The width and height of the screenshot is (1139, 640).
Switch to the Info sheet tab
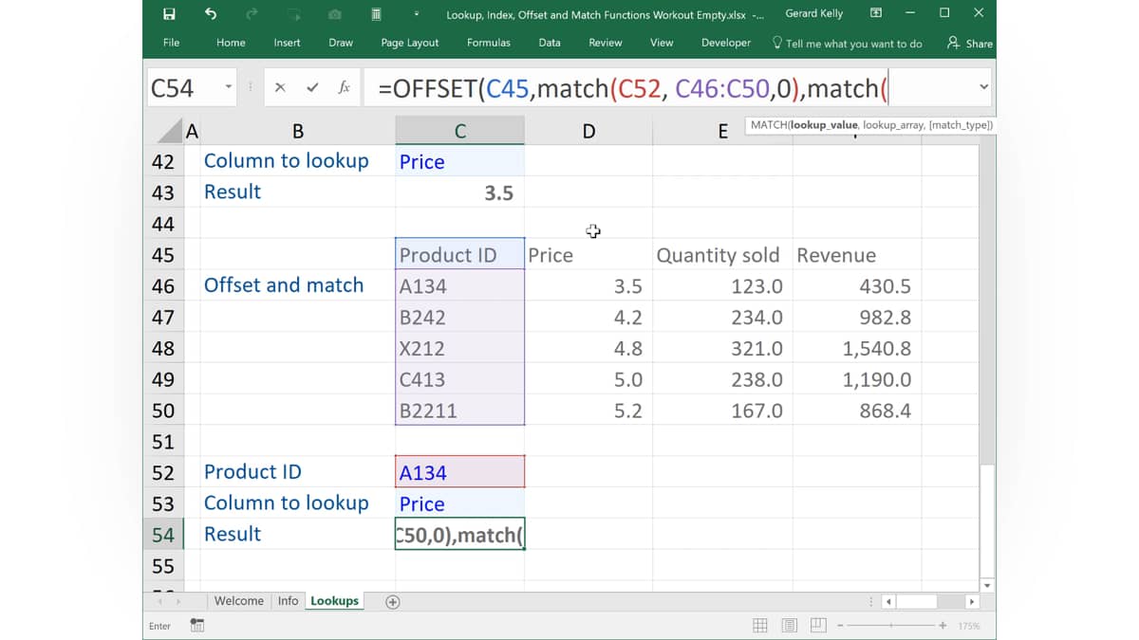289,601
